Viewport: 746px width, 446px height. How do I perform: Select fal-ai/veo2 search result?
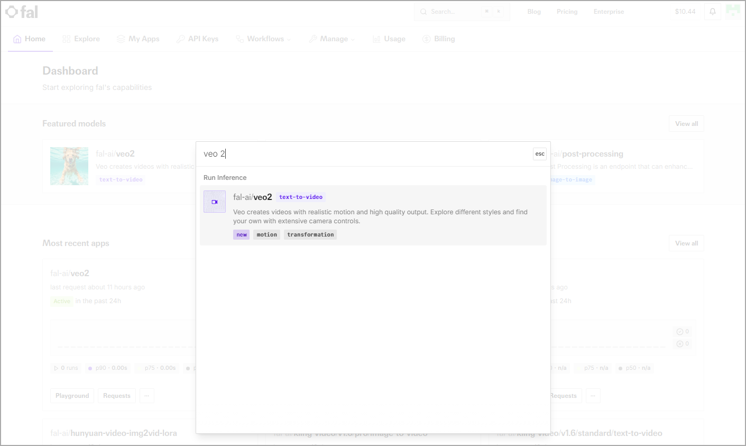point(373,215)
